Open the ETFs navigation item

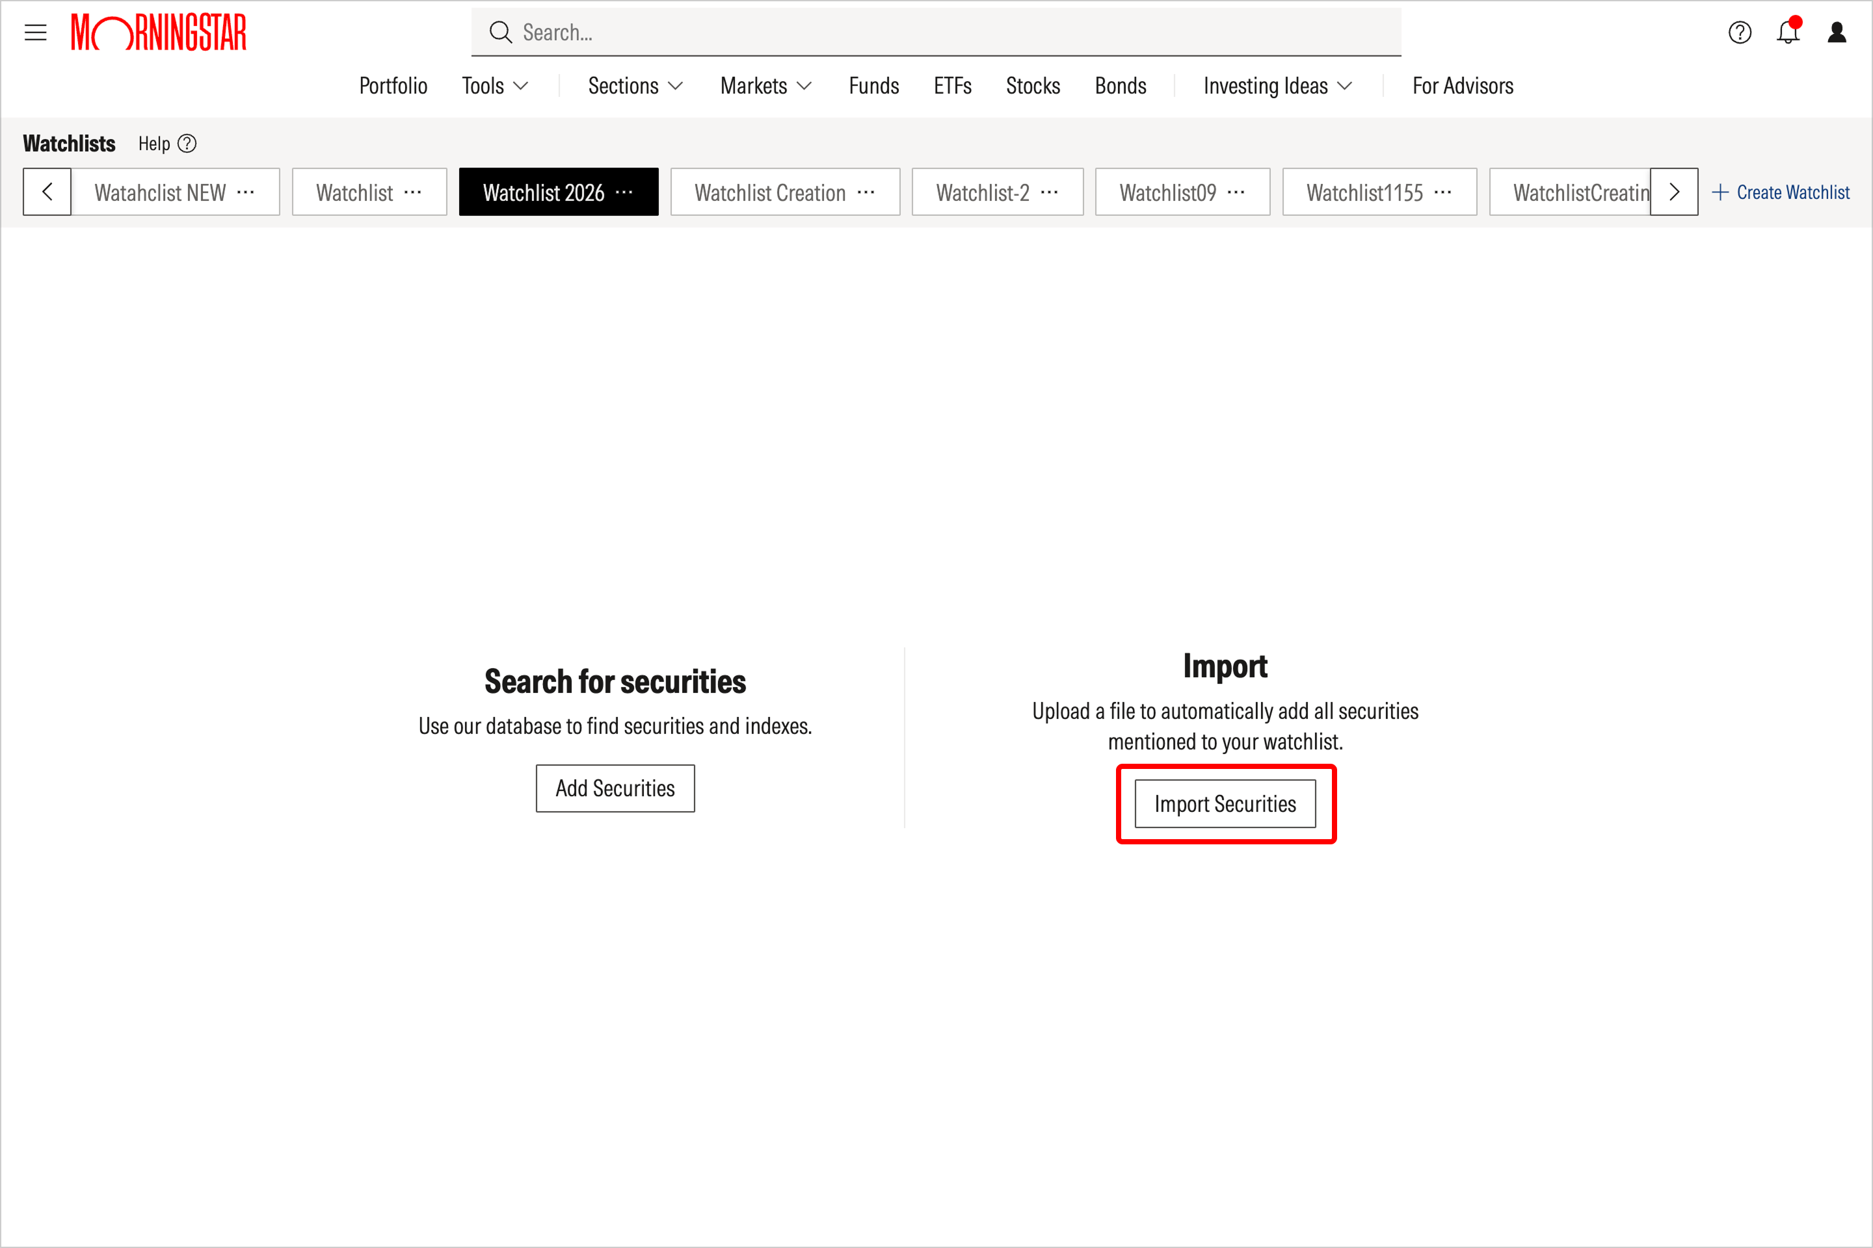(x=952, y=86)
